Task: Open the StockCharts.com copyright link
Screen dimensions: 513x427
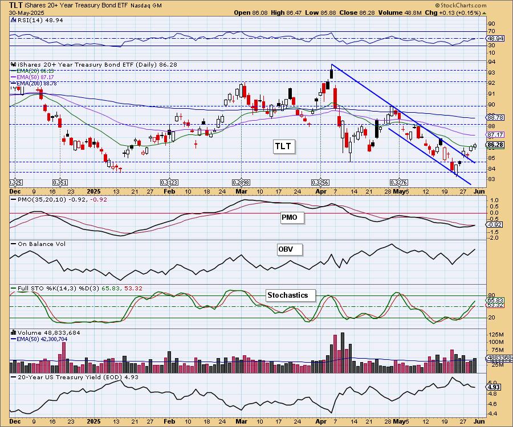Action: pos(461,5)
